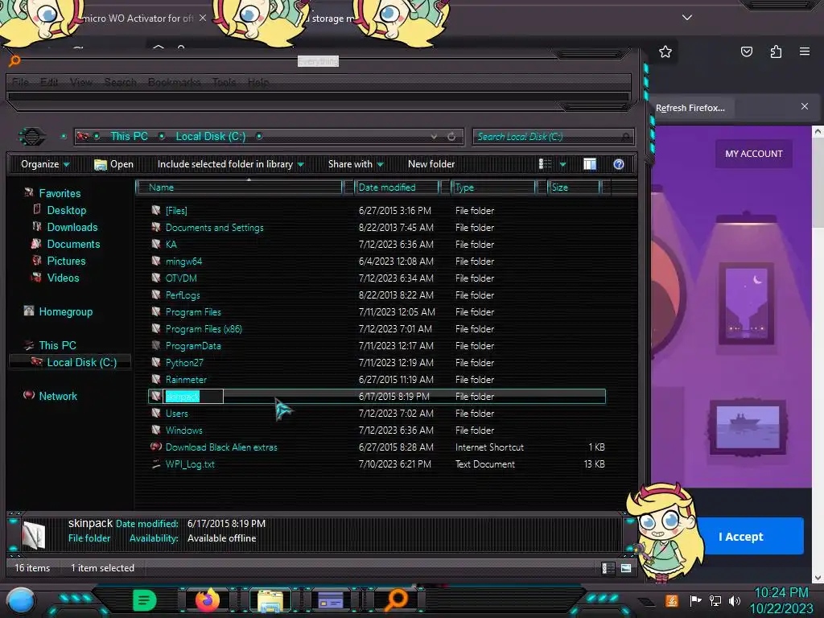This screenshot has width=824, height=618.
Task: Launch Firefox from the taskbar
Action: 208,600
